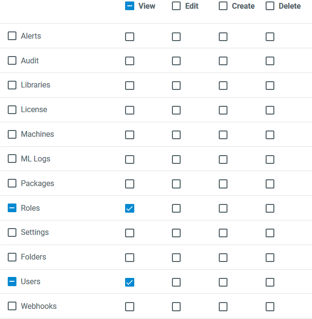312x319 pixels.
Task: Uncheck View permission for Roles
Action: click(129, 208)
